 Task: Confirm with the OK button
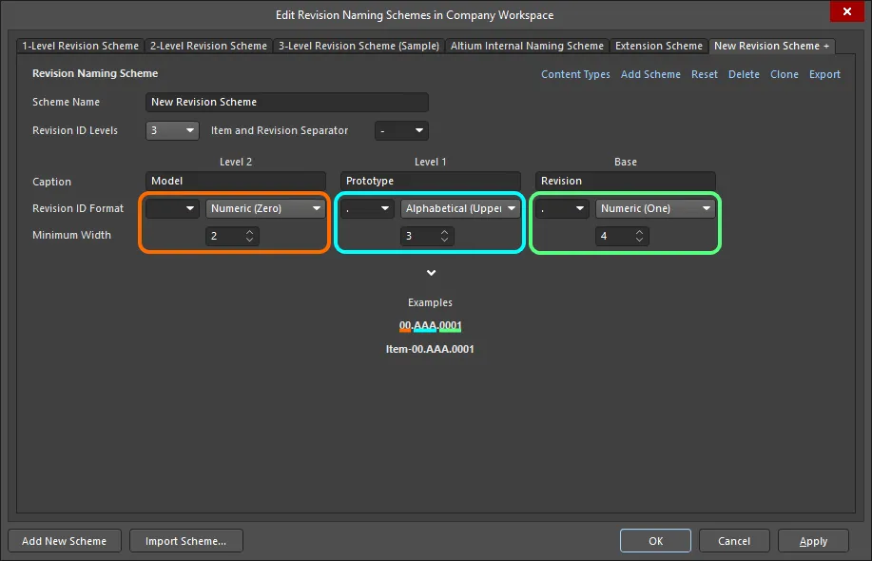click(x=656, y=541)
